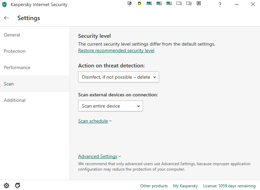This screenshot has width=260, height=190.
Task: Expand Advanced Settings
Action: click(x=99, y=156)
